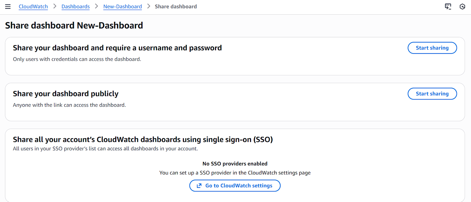This screenshot has height=202, width=471.
Task: Click the single sign-on (SSO) section heading
Action: click(x=143, y=139)
